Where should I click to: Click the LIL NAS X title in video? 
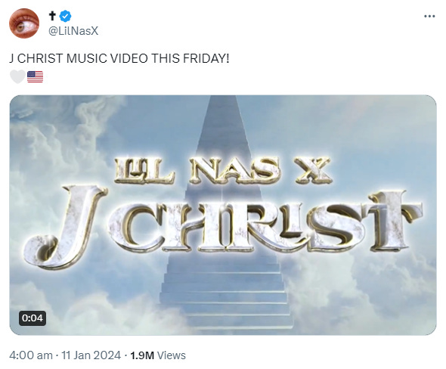(x=223, y=170)
